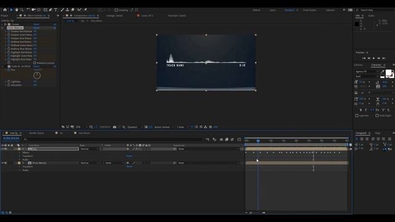The width and height of the screenshot is (395, 222).
Task: Open the Agency FB font family dropdown
Action: point(367,72)
